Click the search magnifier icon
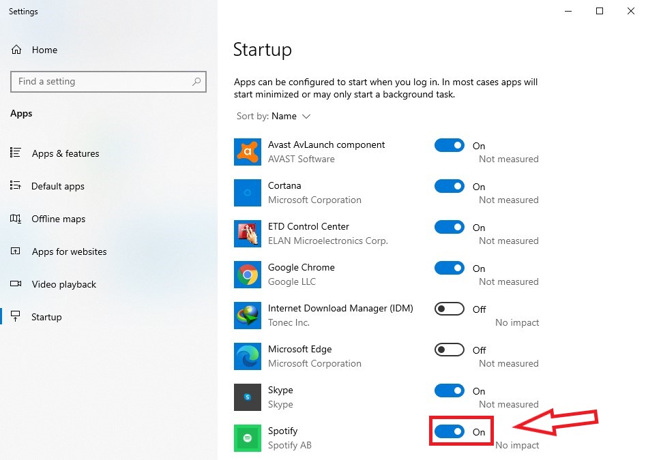 196,82
